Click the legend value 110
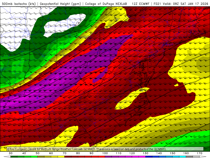The image size is (210, 158). [x=119, y=153]
